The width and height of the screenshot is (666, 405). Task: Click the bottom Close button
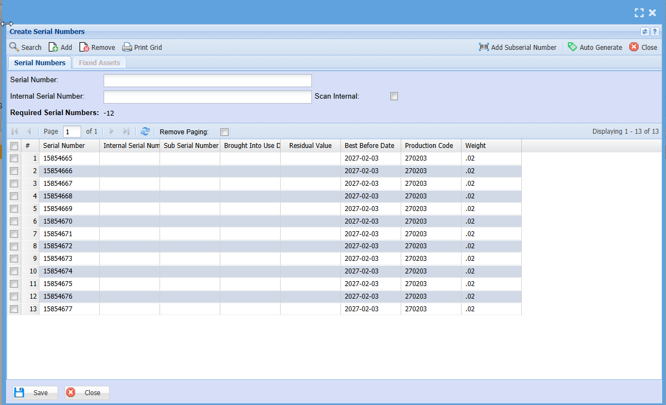pyautogui.click(x=87, y=392)
